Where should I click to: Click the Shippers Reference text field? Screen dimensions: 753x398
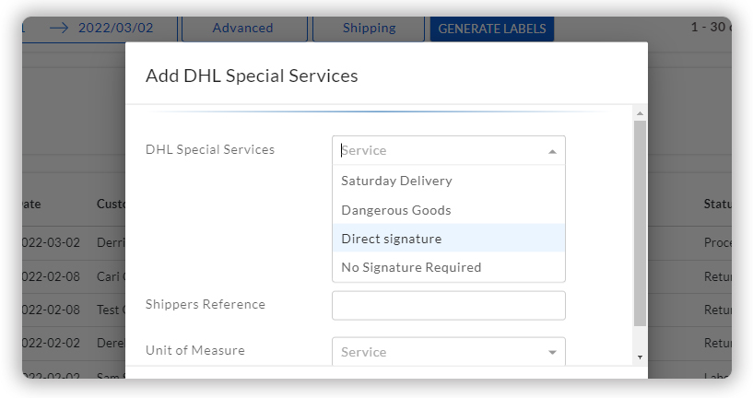tap(448, 305)
